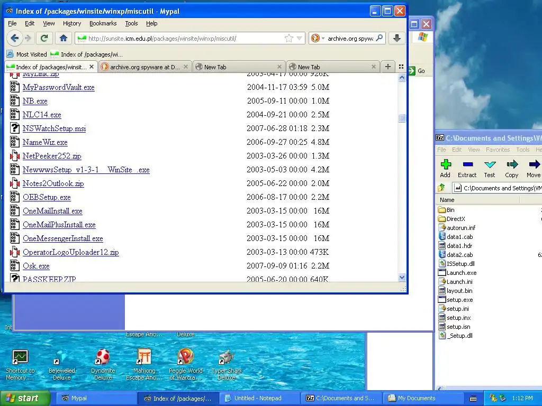This screenshot has height=406, width=542.
Task: Select autorun.inf in 7-Zip
Action: (x=457, y=228)
